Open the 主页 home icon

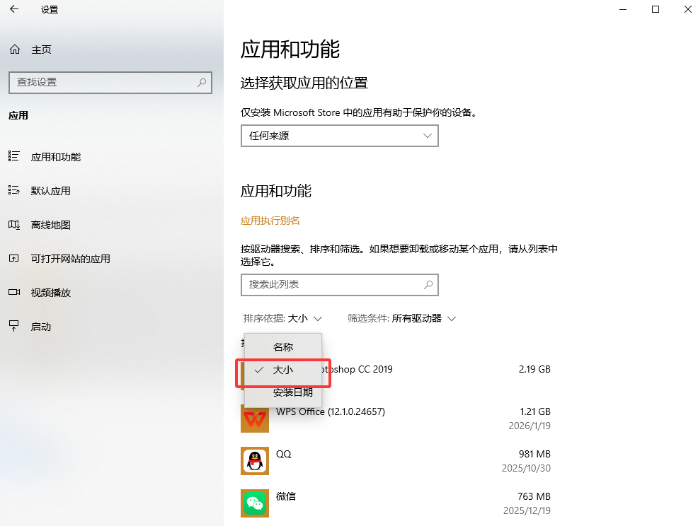[14, 49]
